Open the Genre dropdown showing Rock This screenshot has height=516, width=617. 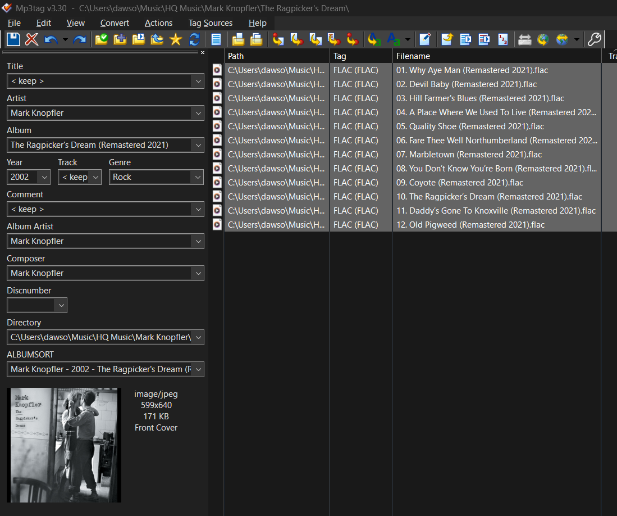(198, 177)
